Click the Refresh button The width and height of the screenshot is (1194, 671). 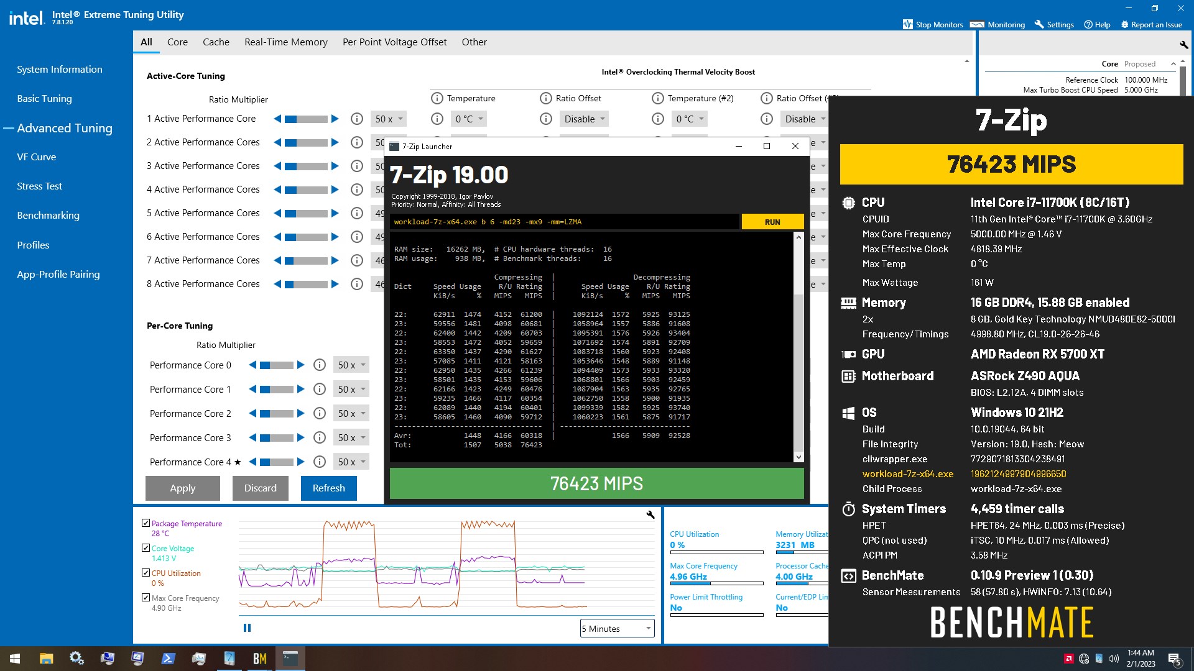tap(329, 488)
